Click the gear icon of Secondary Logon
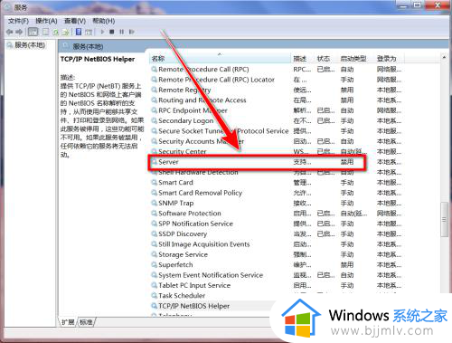Viewport: 452px width, 343px height. (155, 120)
